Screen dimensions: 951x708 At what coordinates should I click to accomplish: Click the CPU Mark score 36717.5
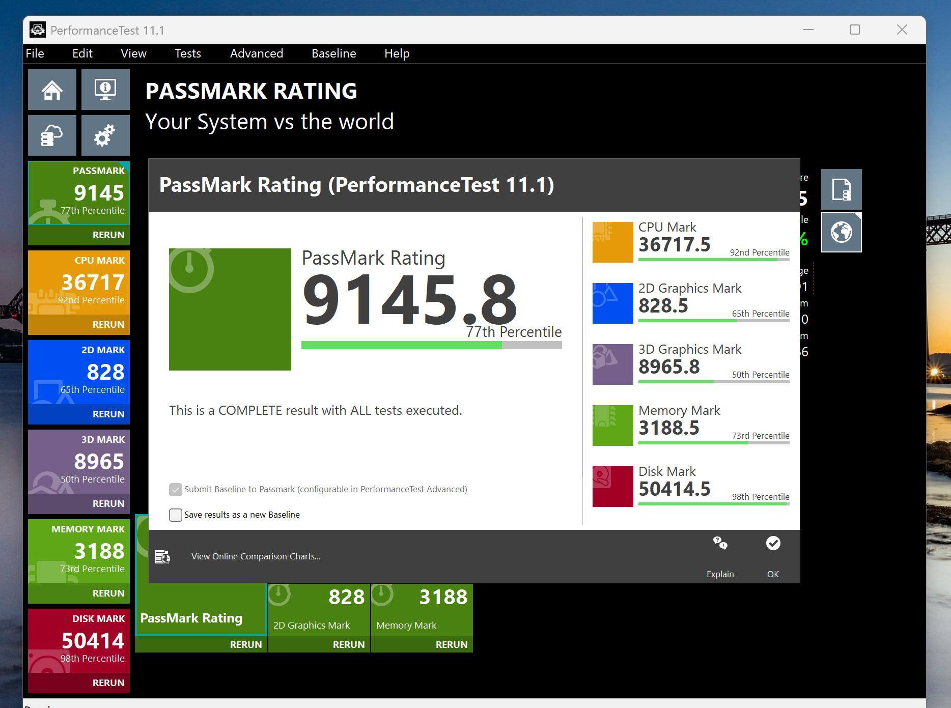(x=675, y=245)
